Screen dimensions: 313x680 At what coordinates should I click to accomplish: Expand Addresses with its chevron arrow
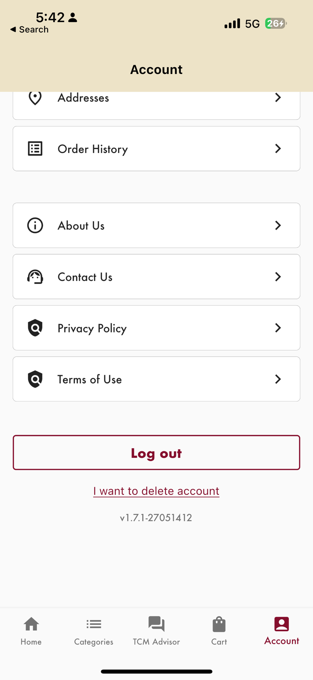point(278,98)
